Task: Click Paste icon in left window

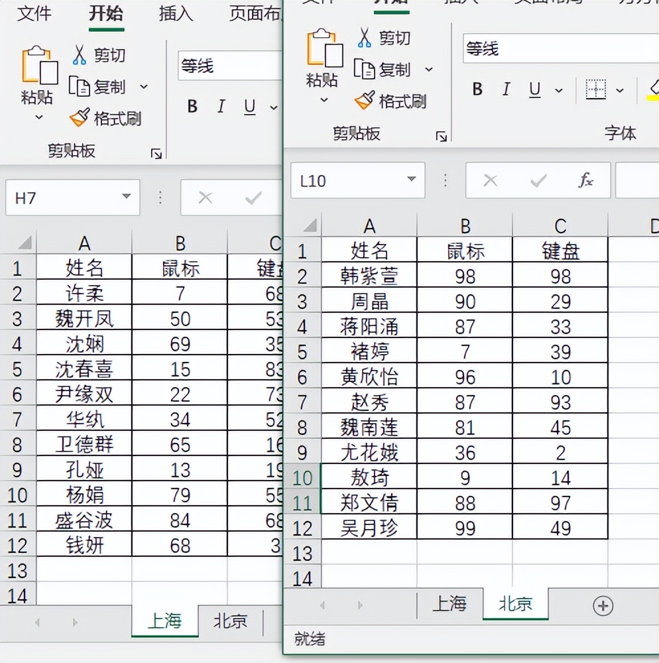Action: [x=40, y=65]
